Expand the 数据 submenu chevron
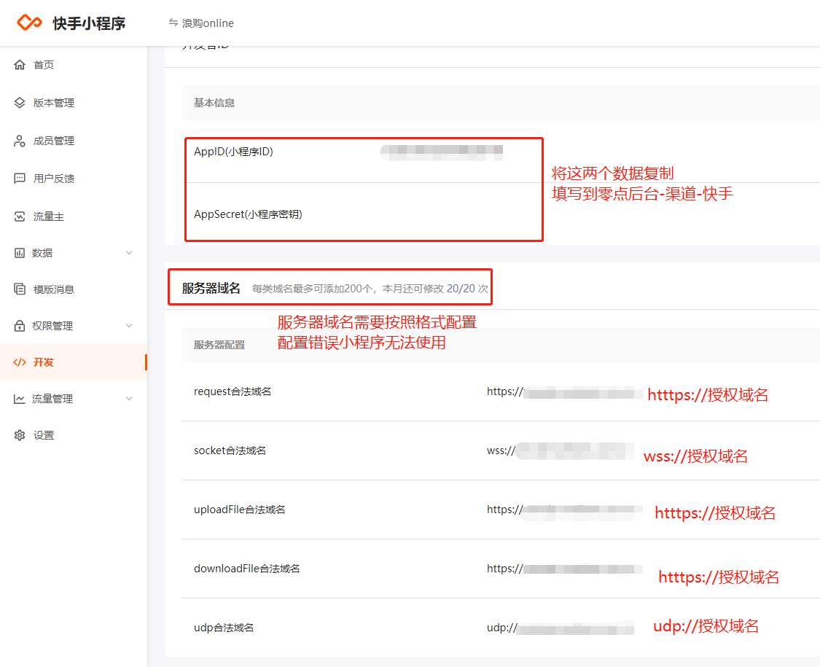This screenshot has height=667, width=820. point(129,253)
